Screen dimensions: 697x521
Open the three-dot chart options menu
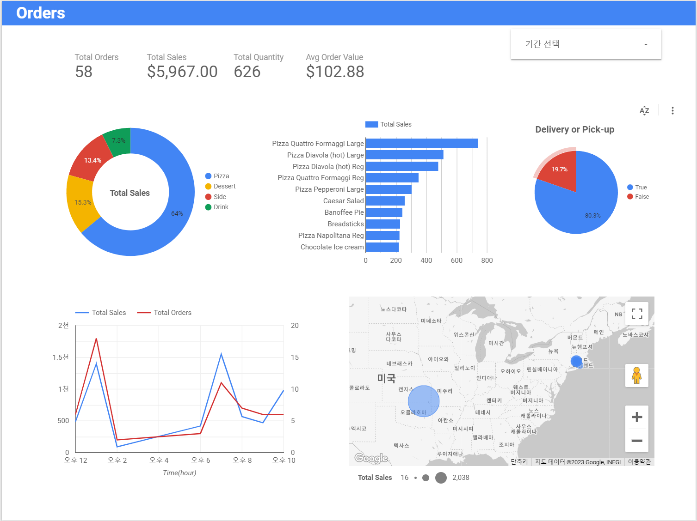(x=672, y=110)
